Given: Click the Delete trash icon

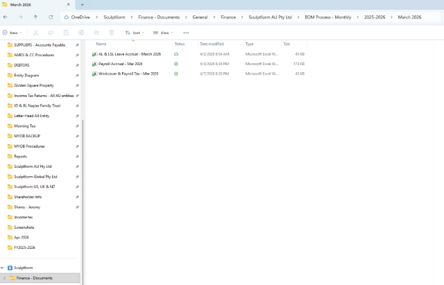Looking at the screenshot, I should (x=112, y=33).
